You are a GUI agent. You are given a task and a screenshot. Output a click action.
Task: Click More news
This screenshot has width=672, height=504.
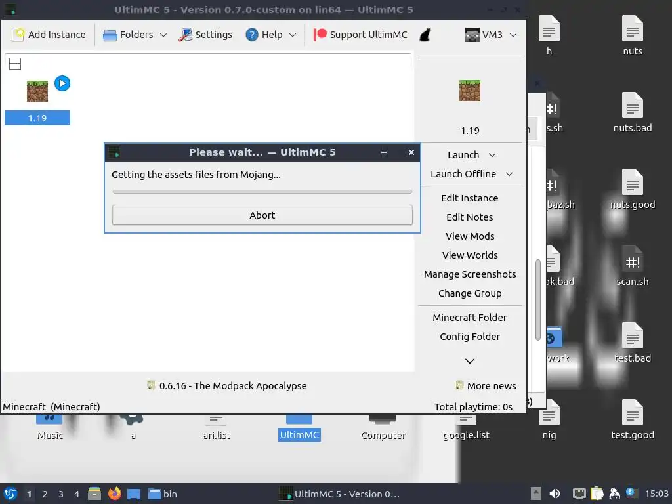[x=486, y=386]
